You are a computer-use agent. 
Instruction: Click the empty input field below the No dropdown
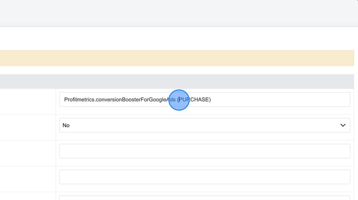coord(204,151)
